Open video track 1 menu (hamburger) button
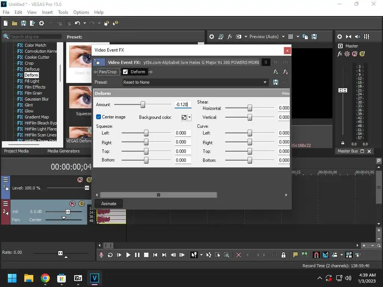This screenshot has width=383, height=287. tap(6, 180)
